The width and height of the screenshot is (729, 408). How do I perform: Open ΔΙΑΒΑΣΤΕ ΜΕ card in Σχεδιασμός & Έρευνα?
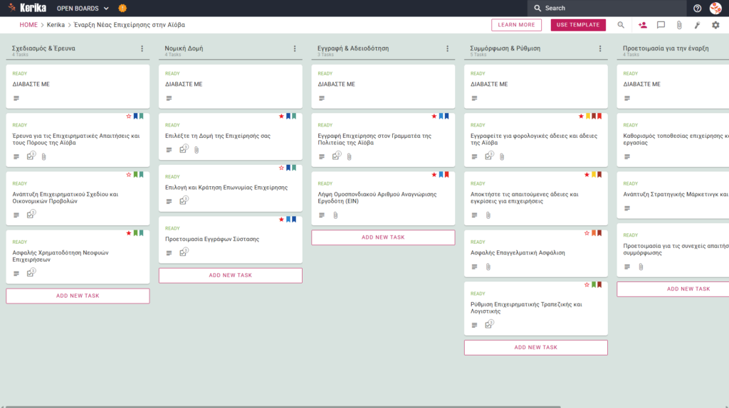click(78, 86)
